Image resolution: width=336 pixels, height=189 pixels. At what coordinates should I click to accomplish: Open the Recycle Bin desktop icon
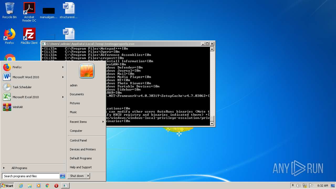tap(9, 10)
